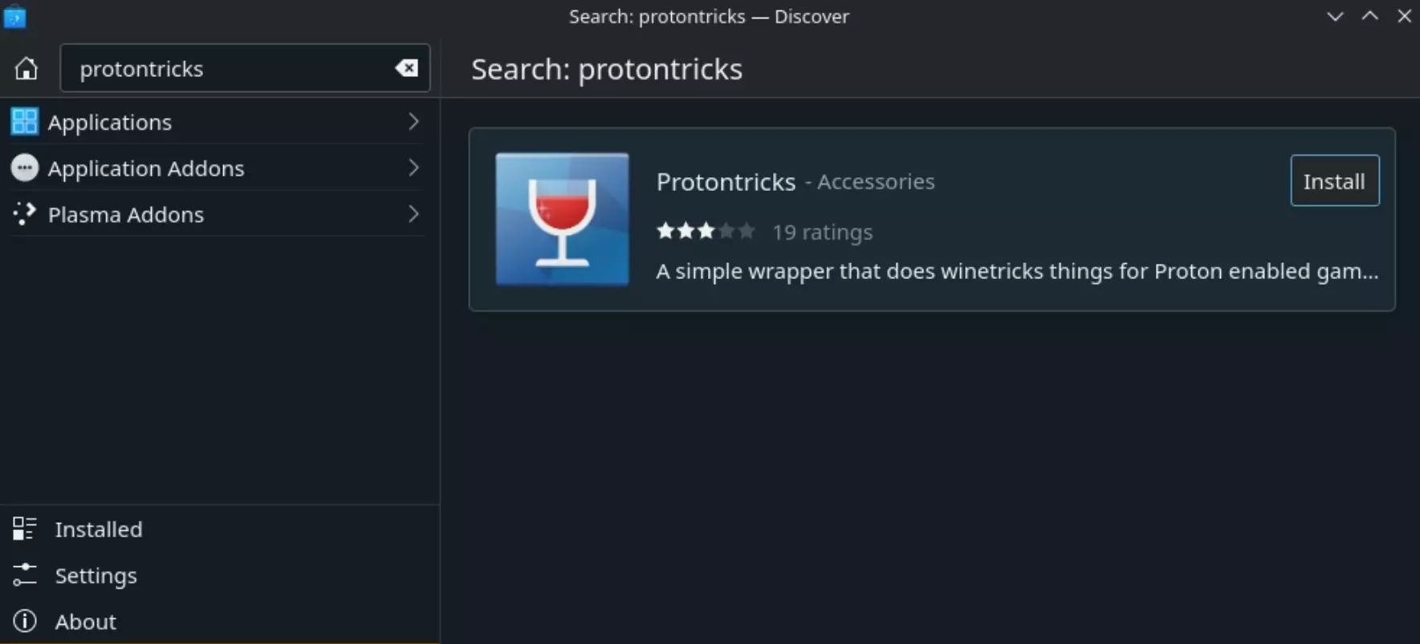Expand the Application Addons chevron
This screenshot has height=644, width=1420.
pyautogui.click(x=413, y=168)
